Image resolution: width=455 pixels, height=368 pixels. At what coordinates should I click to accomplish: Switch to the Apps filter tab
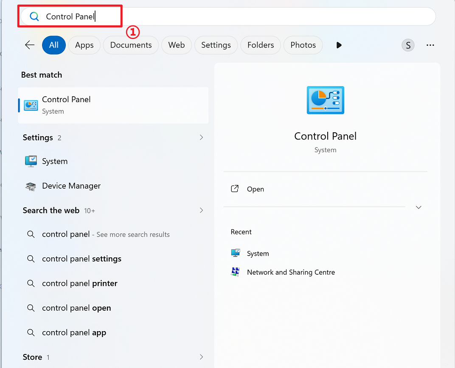click(84, 45)
